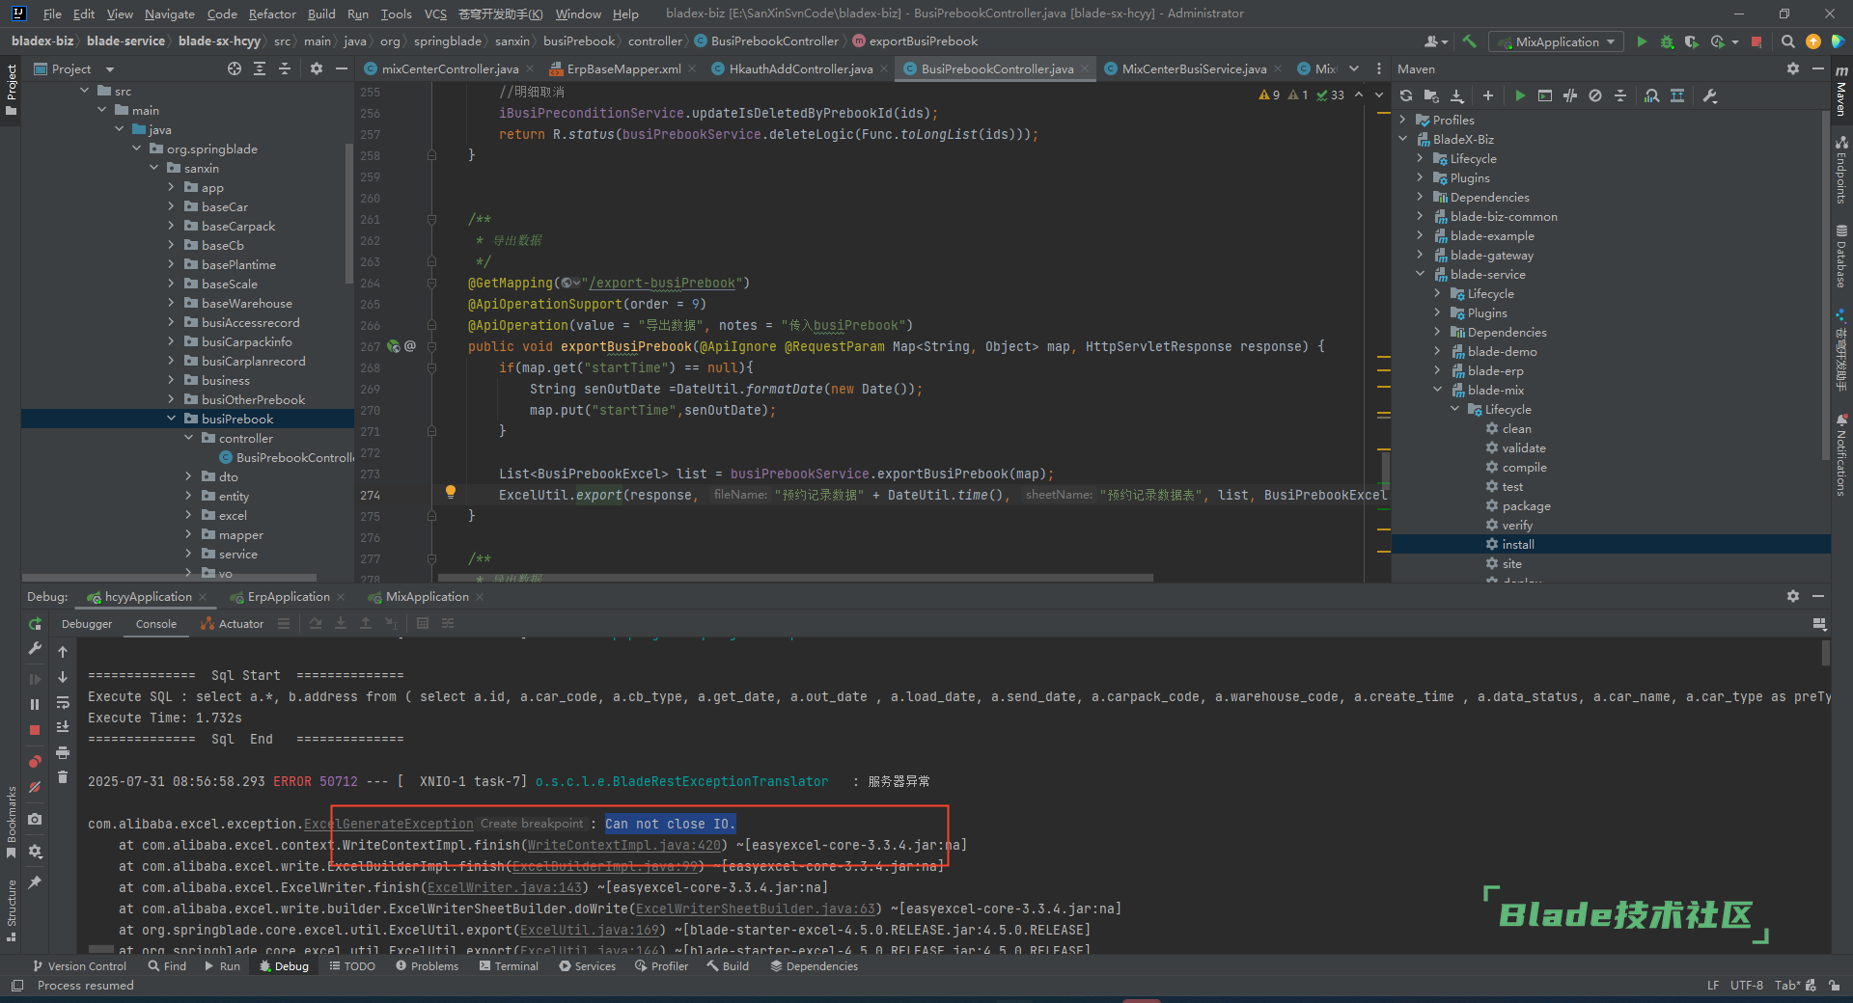Open WriteContextImpl.java:420 stack trace link
Viewport: 1853px width, 1003px height.
point(624,846)
